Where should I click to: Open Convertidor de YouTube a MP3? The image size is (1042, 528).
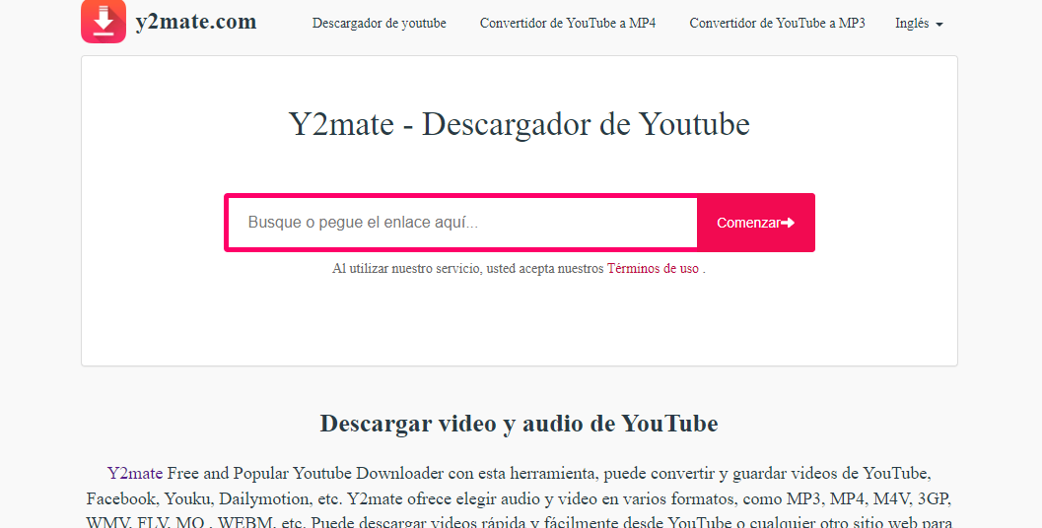777,24
